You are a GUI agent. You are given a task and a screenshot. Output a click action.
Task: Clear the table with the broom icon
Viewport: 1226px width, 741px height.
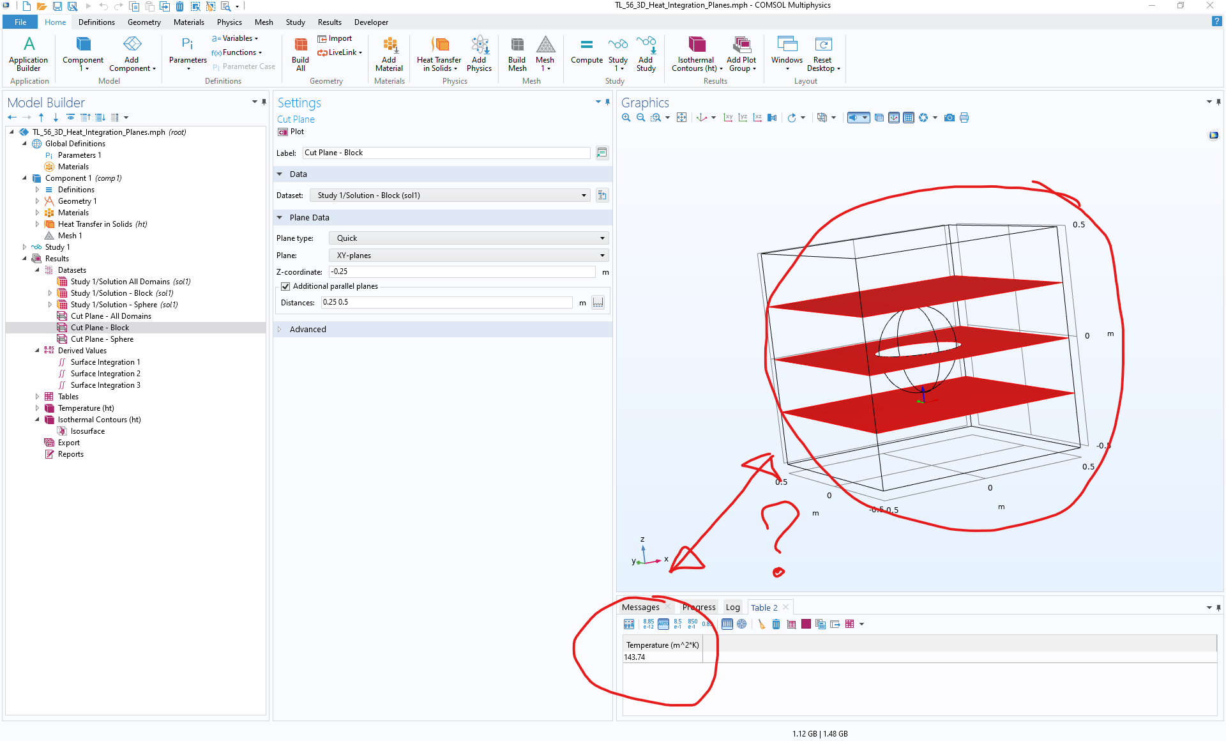click(761, 624)
